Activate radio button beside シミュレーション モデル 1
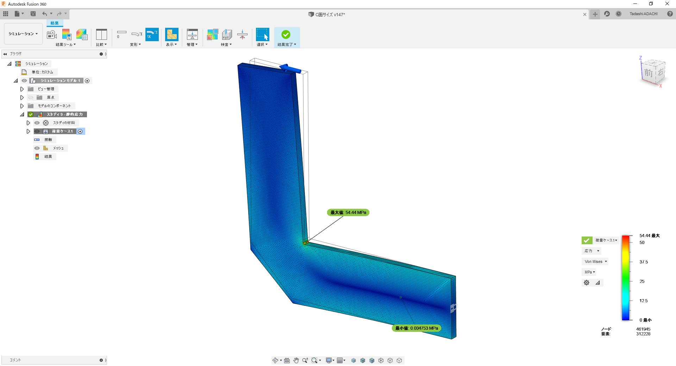 click(87, 81)
